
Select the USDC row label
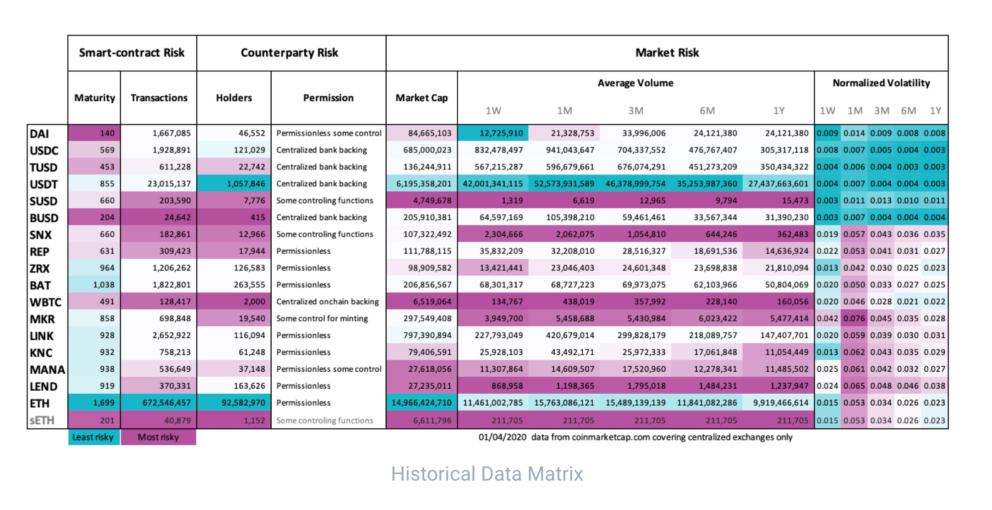coord(44,151)
